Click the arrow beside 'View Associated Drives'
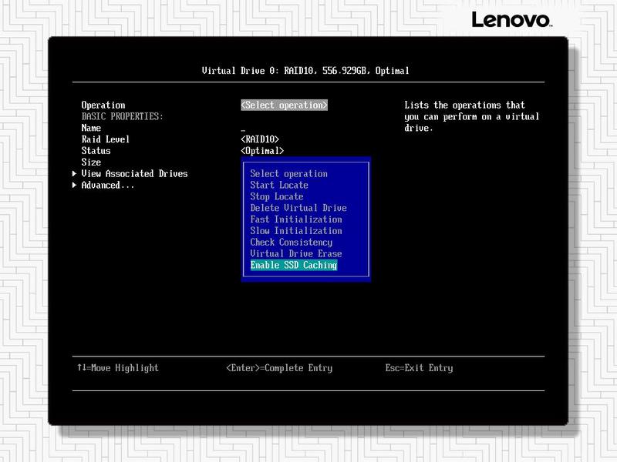The width and height of the screenshot is (617, 462). [x=74, y=174]
